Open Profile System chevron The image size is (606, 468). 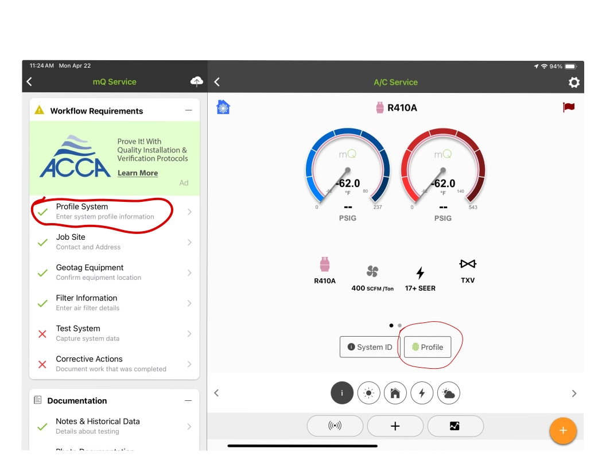189,212
